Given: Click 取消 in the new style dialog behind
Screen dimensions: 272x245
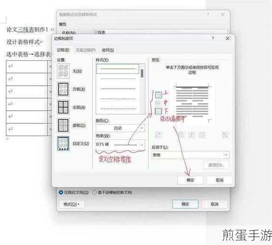Looking at the screenshot, I should 215,204.
